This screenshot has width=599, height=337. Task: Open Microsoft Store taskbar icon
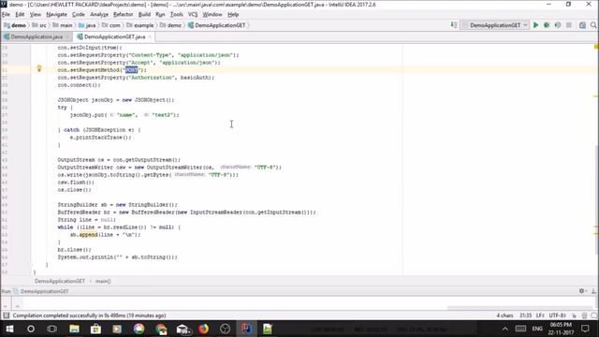[x=95, y=329]
